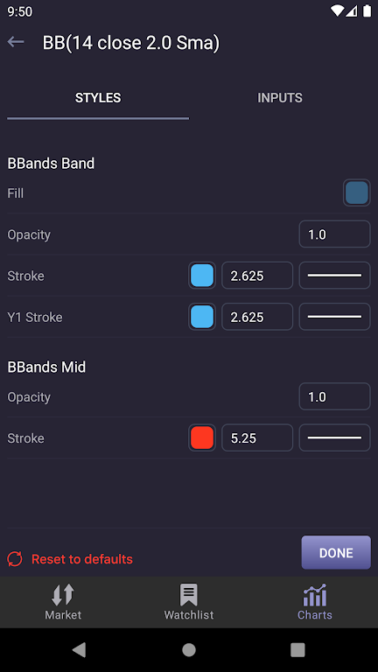Viewport: 378px width, 672px height.
Task: Switch to the INPUTS tab
Action: coord(279,98)
